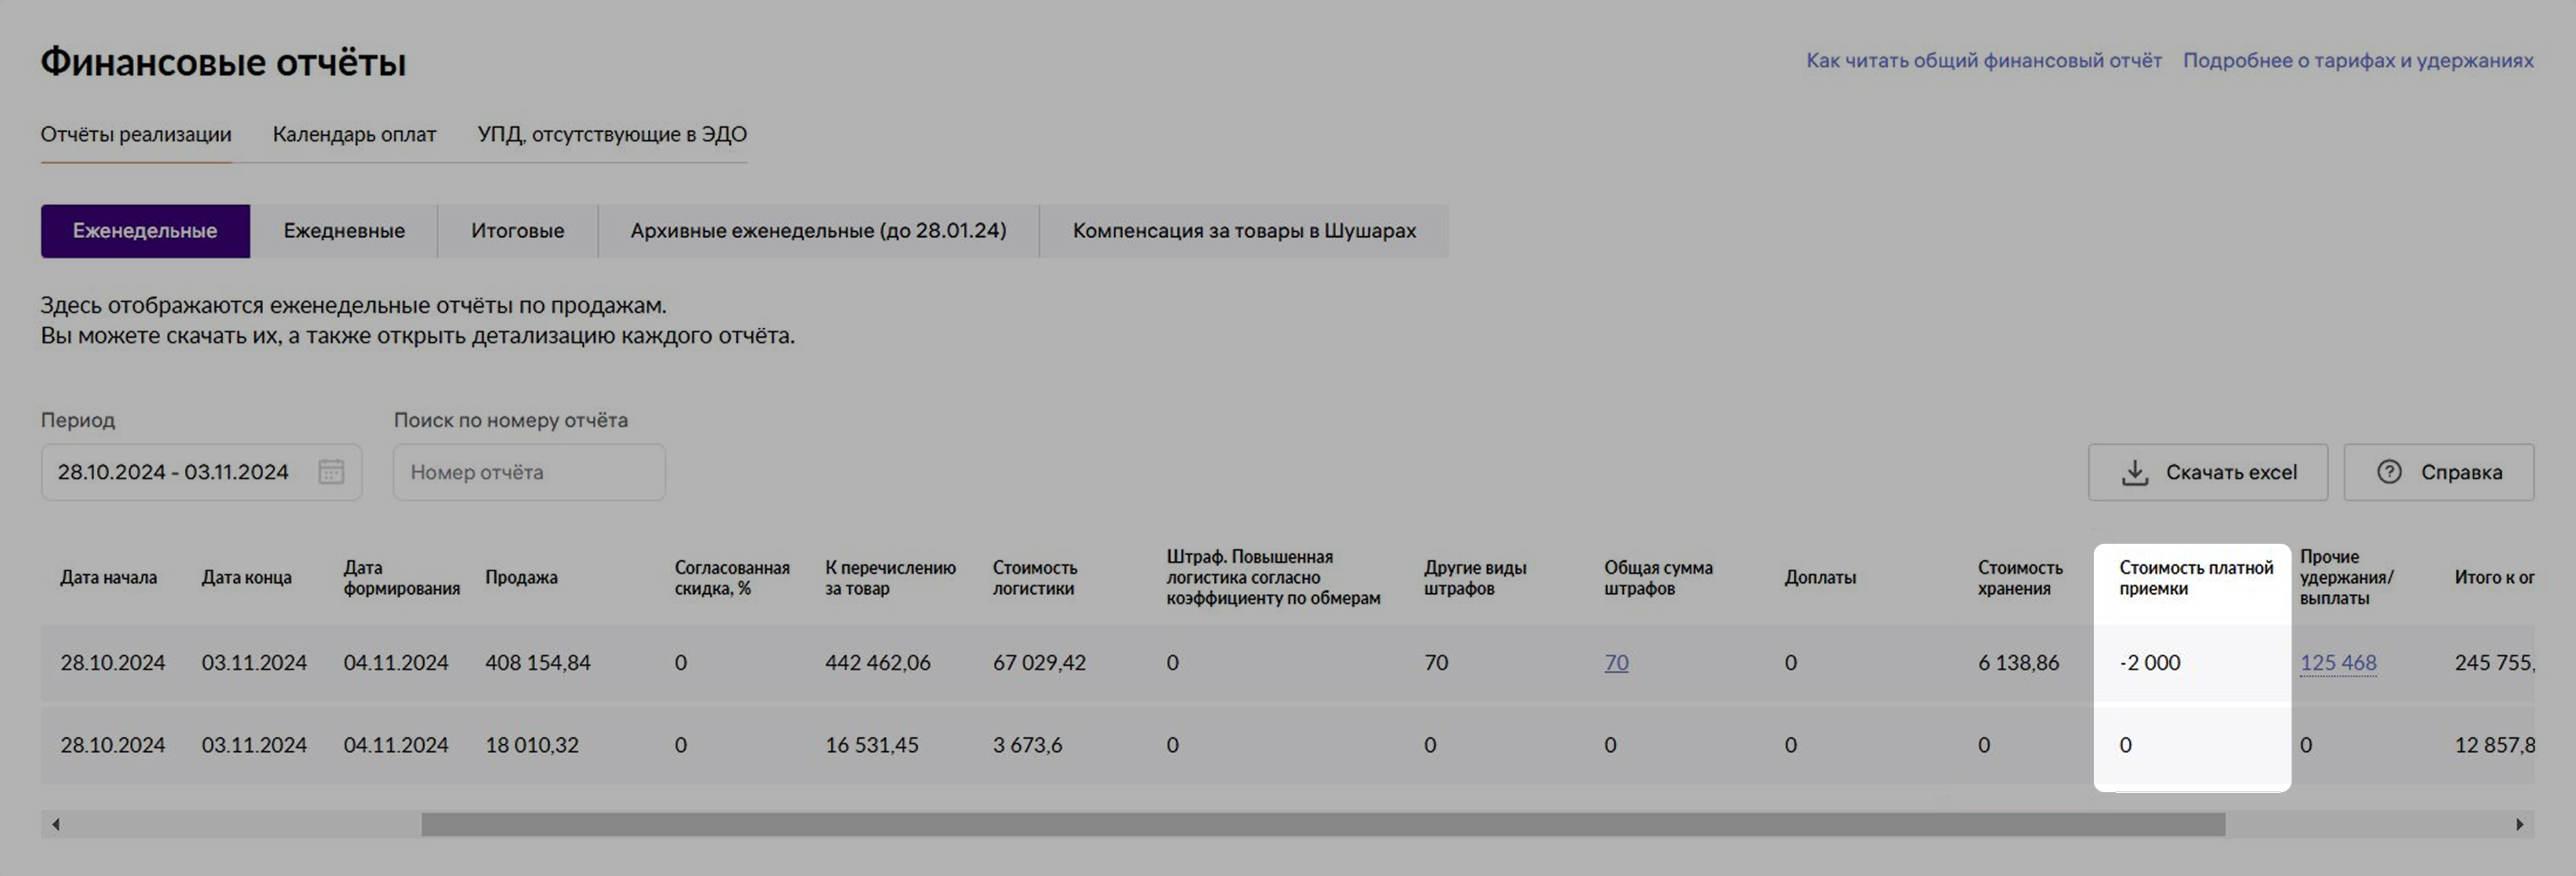
Task: Click the Прочие удержания/выплаты header
Action: (x=2347, y=577)
